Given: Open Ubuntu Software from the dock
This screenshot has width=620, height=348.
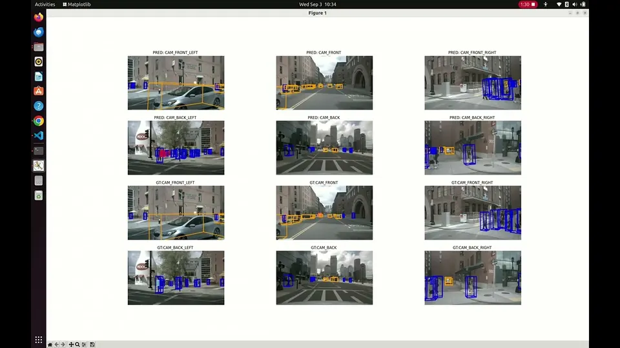Looking at the screenshot, I should click(38, 91).
